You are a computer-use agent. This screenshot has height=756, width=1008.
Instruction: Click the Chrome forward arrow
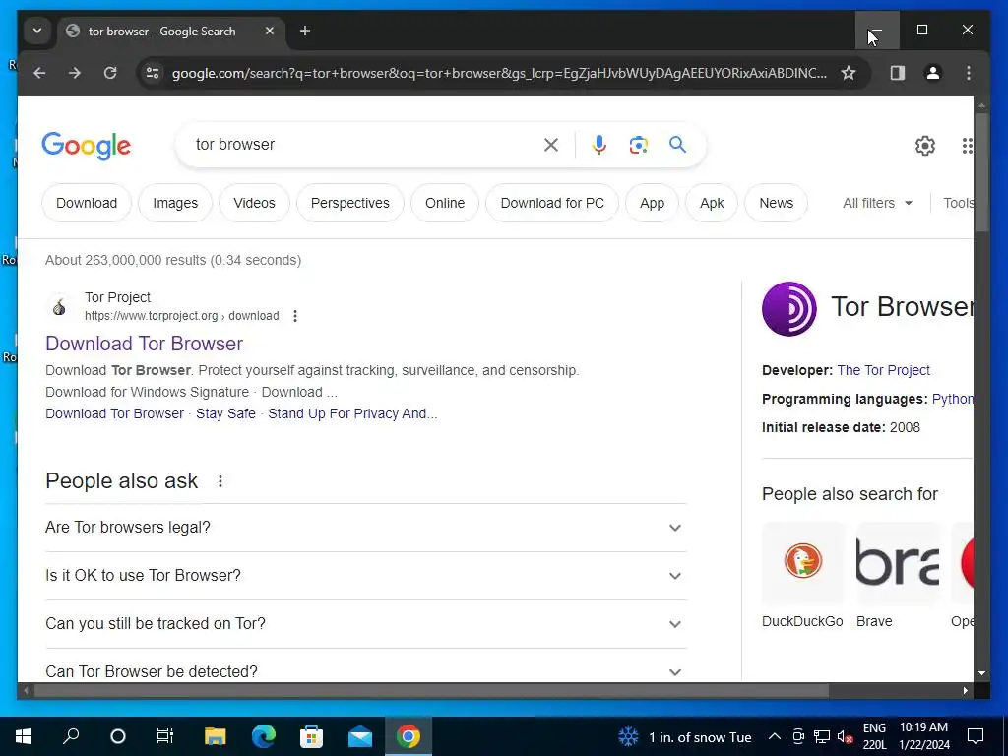click(75, 73)
